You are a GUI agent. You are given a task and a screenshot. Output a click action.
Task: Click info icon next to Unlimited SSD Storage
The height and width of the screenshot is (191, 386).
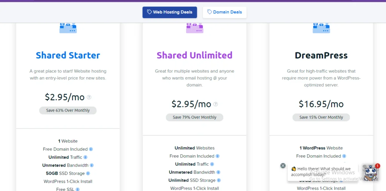(219, 180)
